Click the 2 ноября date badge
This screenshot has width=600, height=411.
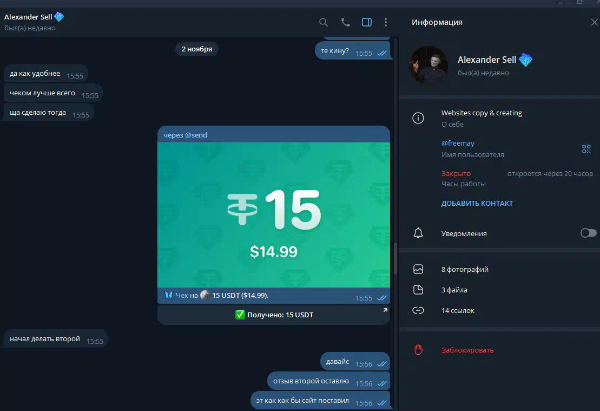[197, 49]
